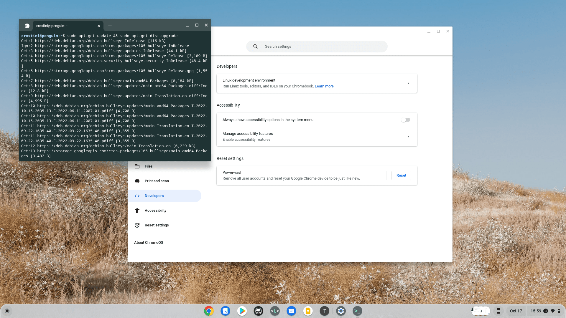Select About ChromeOS in the sidebar

[x=149, y=242]
